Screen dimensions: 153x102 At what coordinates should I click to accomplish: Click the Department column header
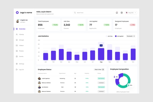click(x=62, y=73)
